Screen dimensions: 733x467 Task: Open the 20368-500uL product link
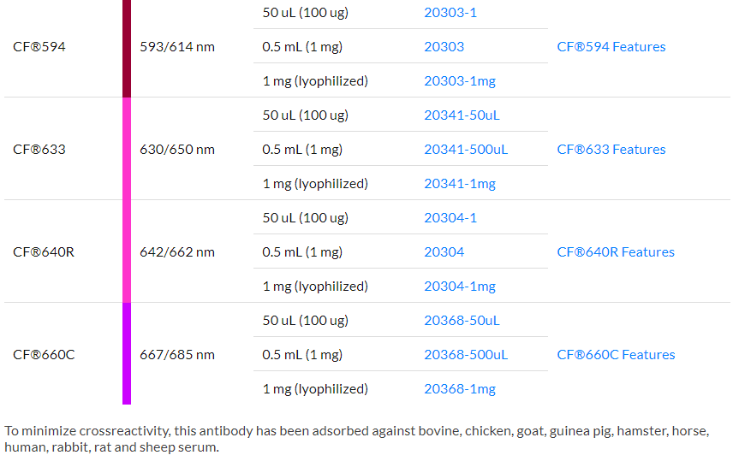pyautogui.click(x=466, y=355)
